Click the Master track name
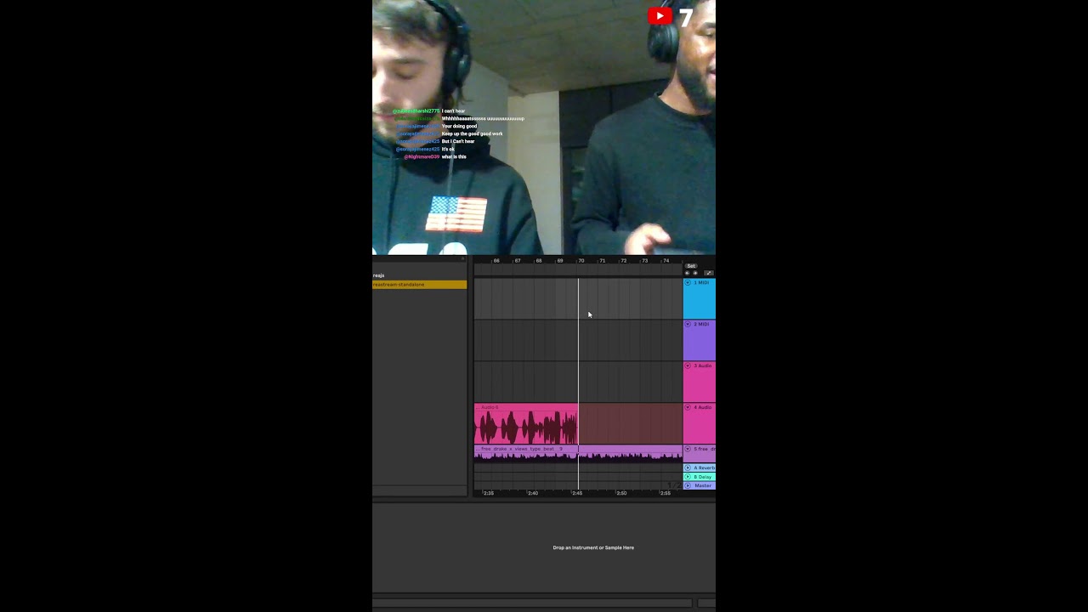 tap(703, 485)
